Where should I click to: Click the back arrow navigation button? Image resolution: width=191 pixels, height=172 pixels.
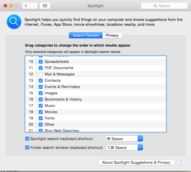pos(26,6)
